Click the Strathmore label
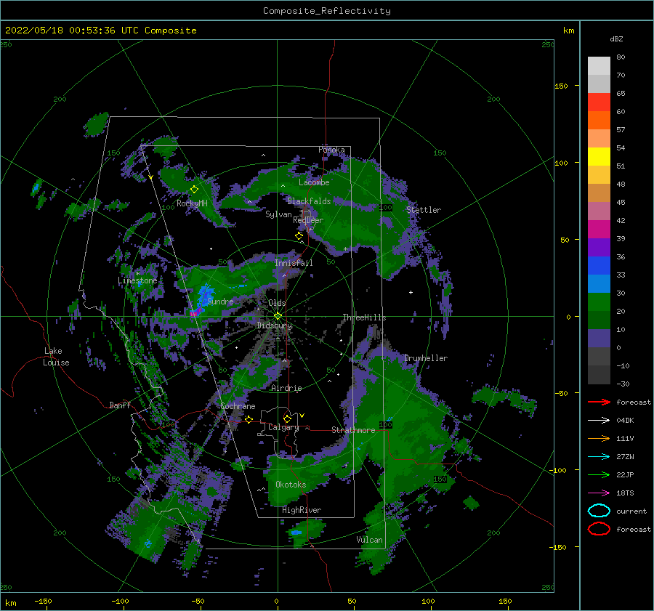The image size is (654, 611). [x=353, y=430]
